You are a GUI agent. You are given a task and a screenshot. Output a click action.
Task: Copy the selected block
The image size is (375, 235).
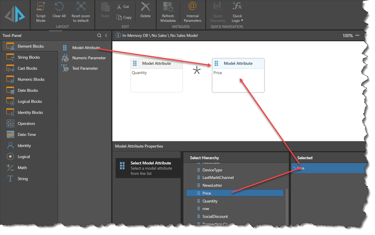click(124, 17)
